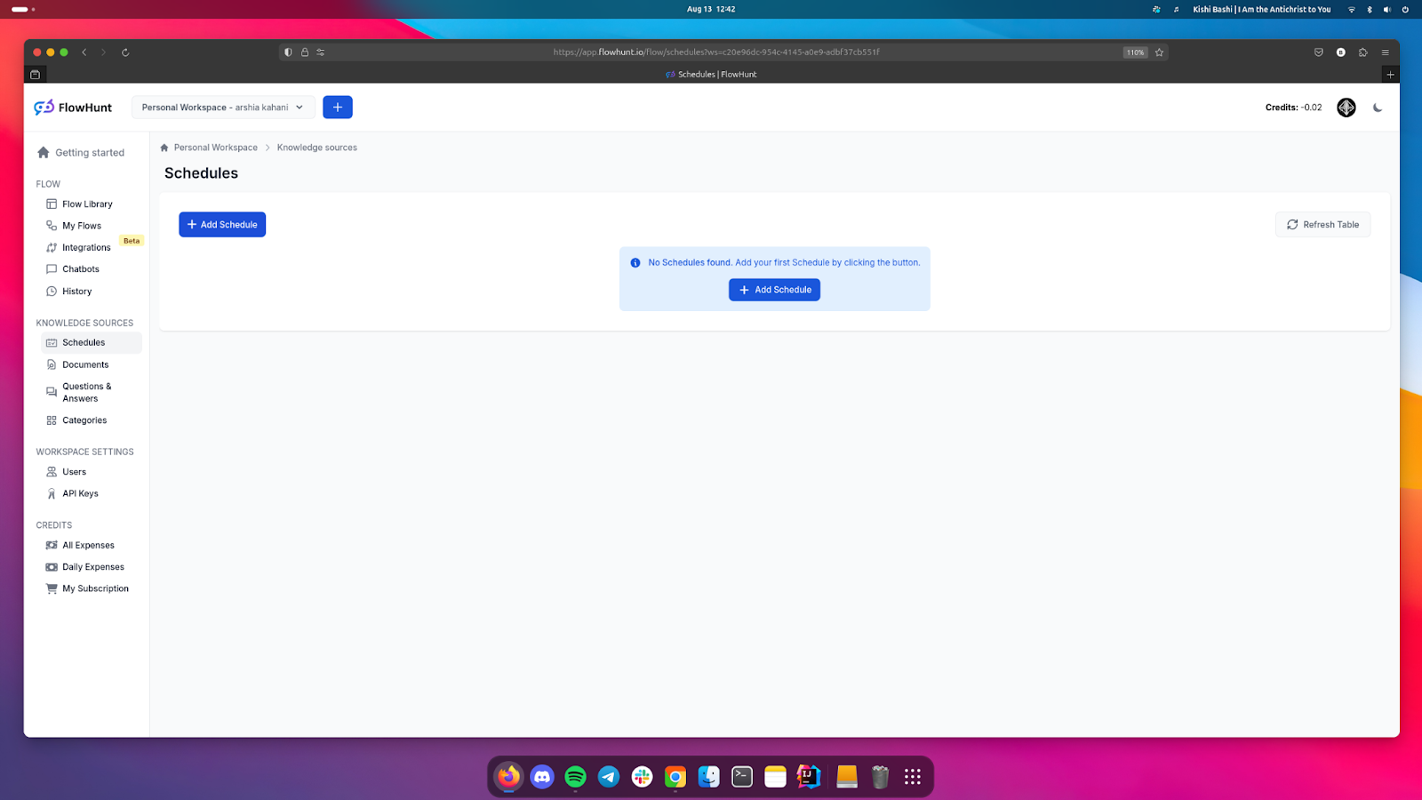Toggle dark mode with the moon icon
The width and height of the screenshot is (1422, 800).
1378,108
